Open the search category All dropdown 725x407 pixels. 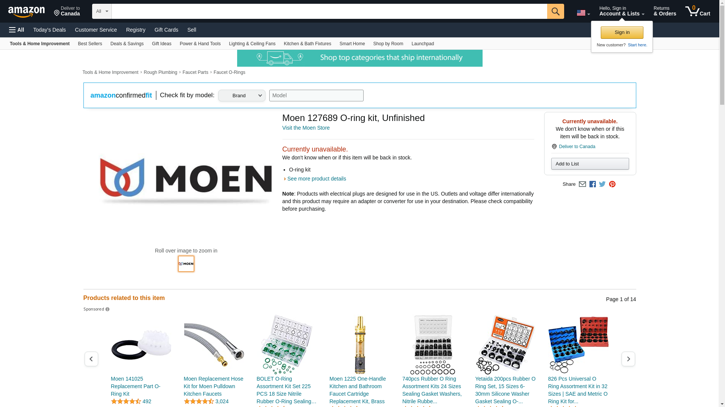click(102, 11)
